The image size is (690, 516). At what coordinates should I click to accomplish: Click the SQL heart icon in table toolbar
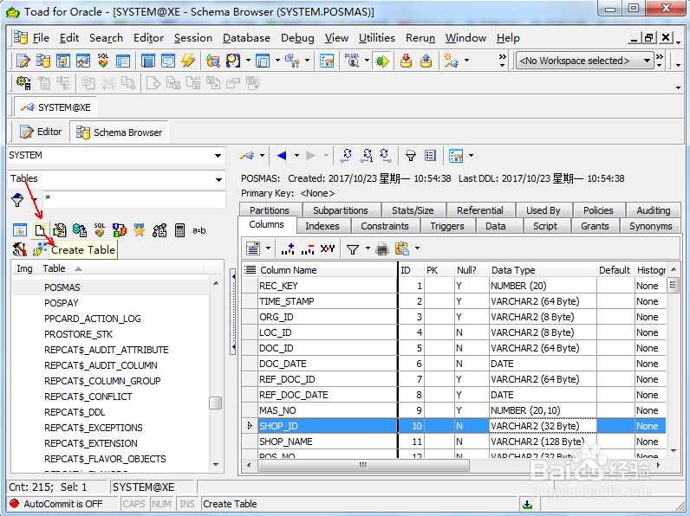click(x=100, y=230)
